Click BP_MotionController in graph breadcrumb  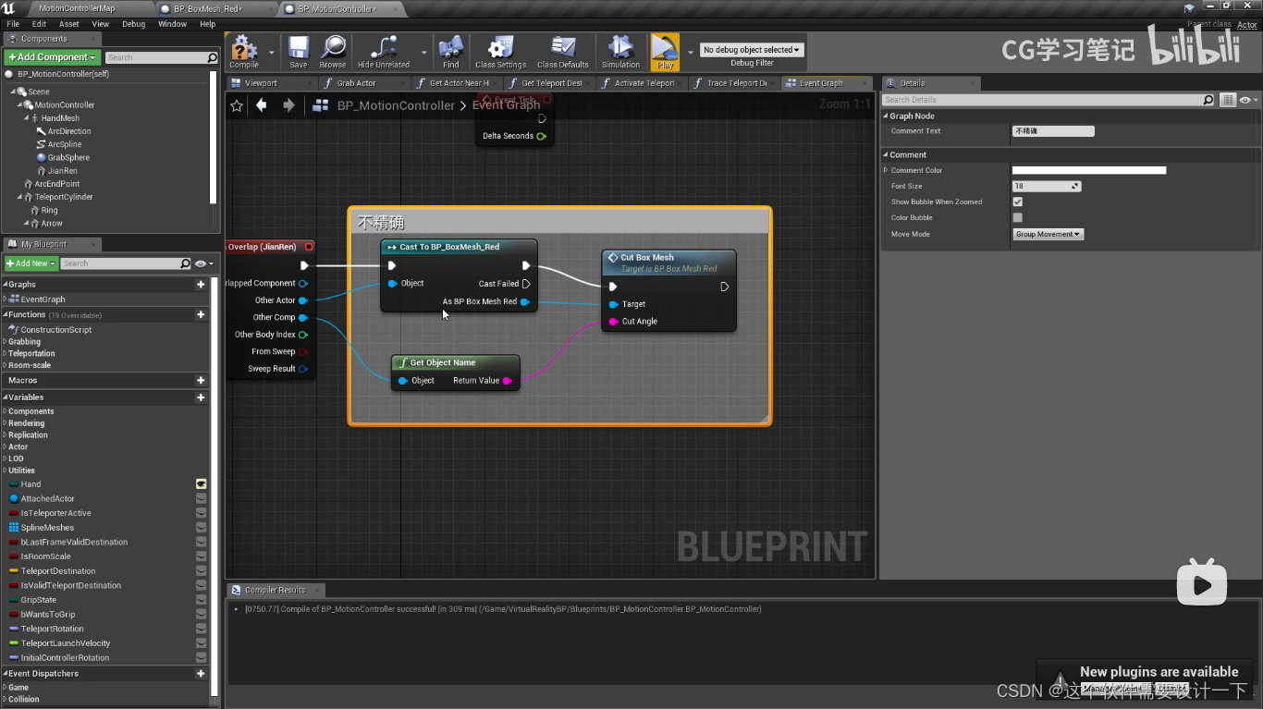[396, 105]
